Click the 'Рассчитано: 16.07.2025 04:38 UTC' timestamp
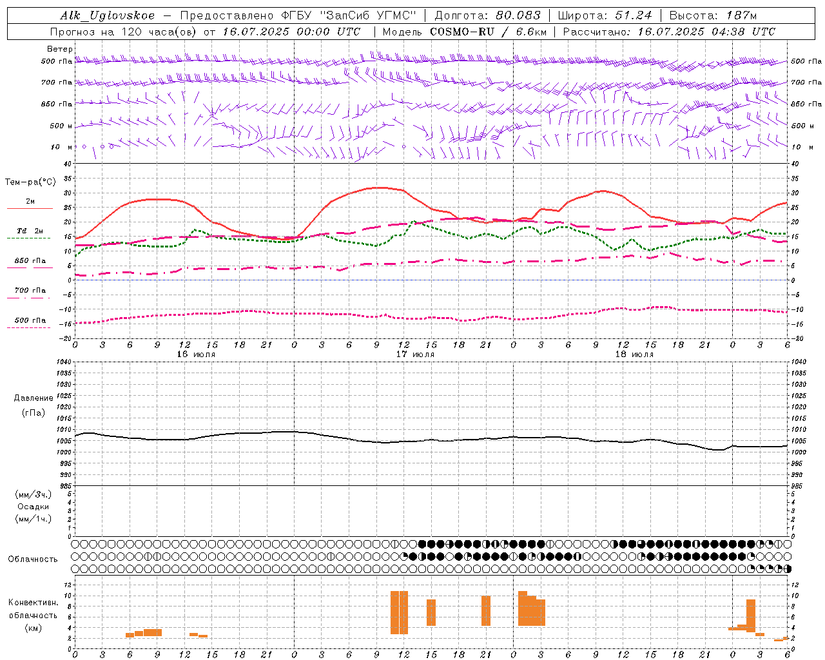The height and width of the screenshot is (660, 825). [x=669, y=32]
